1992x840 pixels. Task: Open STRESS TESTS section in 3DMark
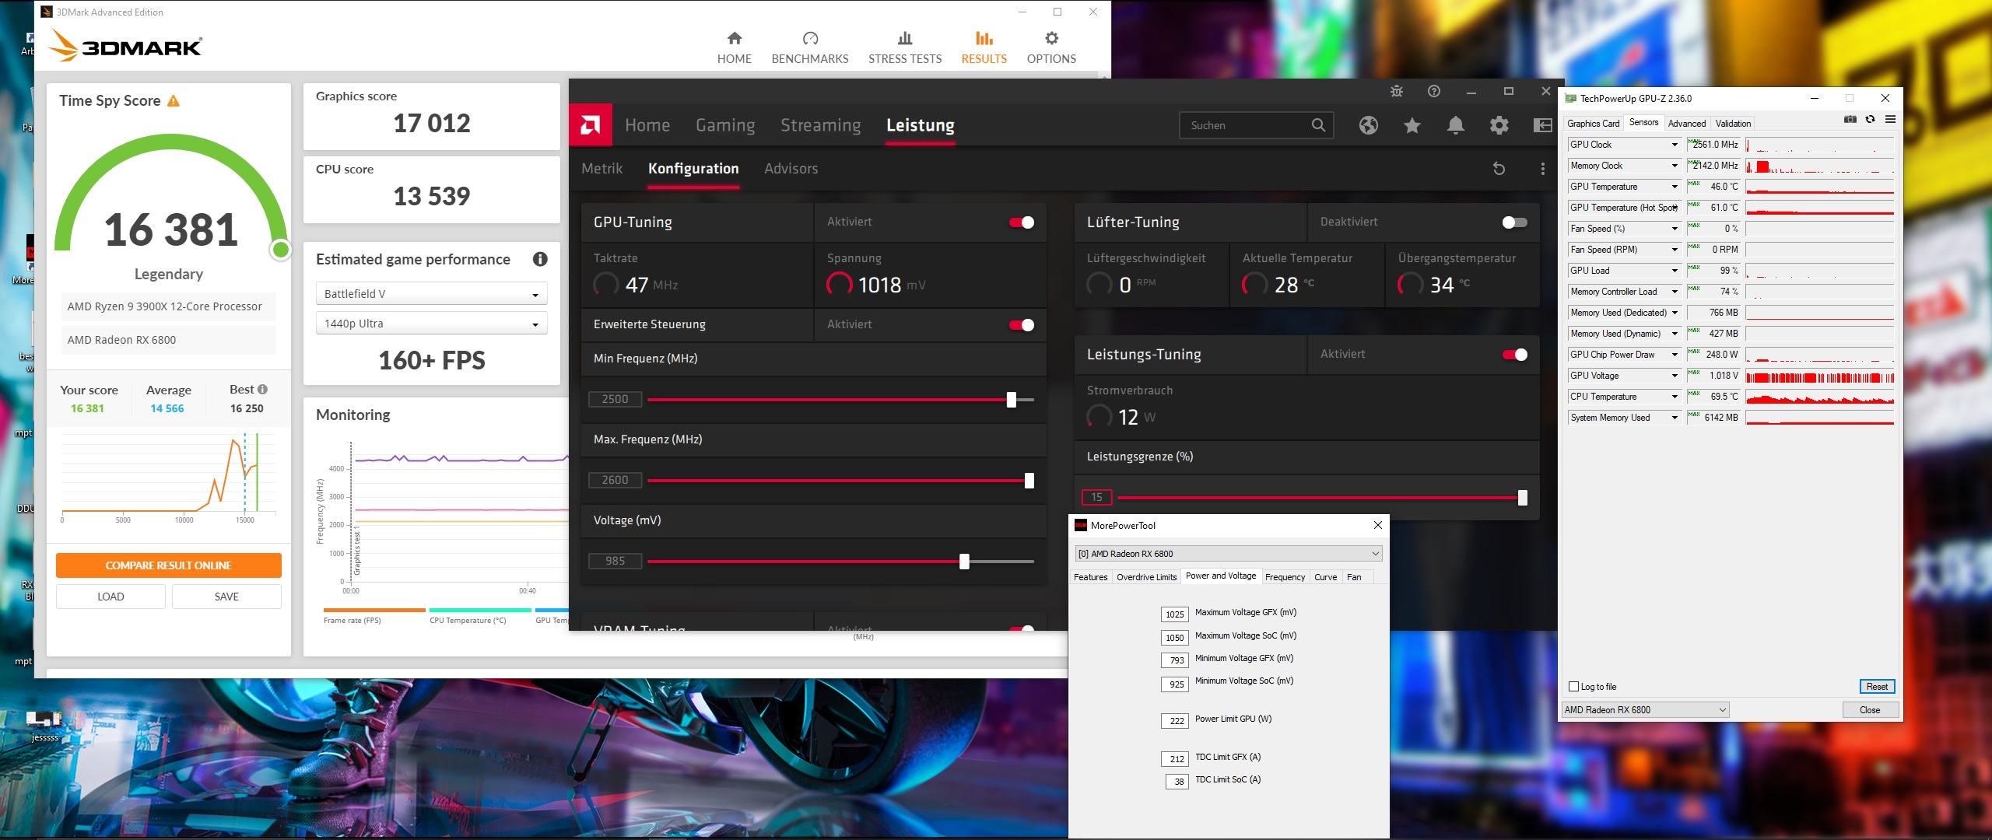pos(904,47)
